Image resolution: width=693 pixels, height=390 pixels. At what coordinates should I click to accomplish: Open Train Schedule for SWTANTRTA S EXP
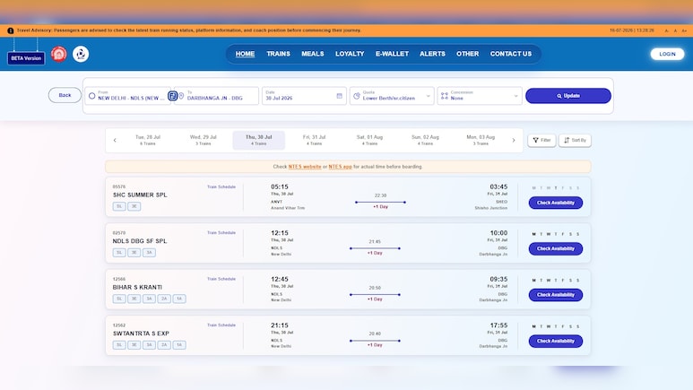click(x=221, y=325)
